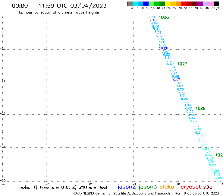Click the -18 longitude axis label
The height and width of the screenshot is (196, 223).
177,184
